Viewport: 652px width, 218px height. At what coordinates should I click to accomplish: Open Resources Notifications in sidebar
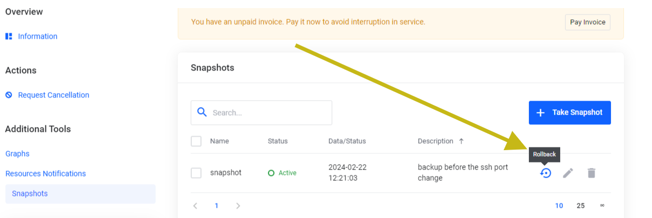coord(45,173)
